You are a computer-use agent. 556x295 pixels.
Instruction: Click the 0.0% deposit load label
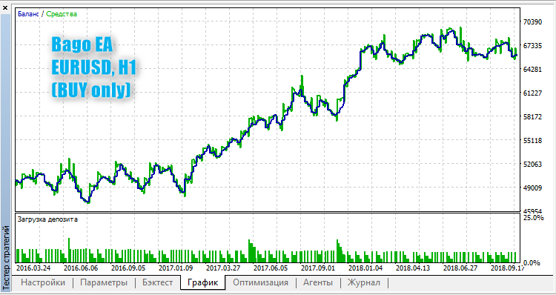pos(532,262)
